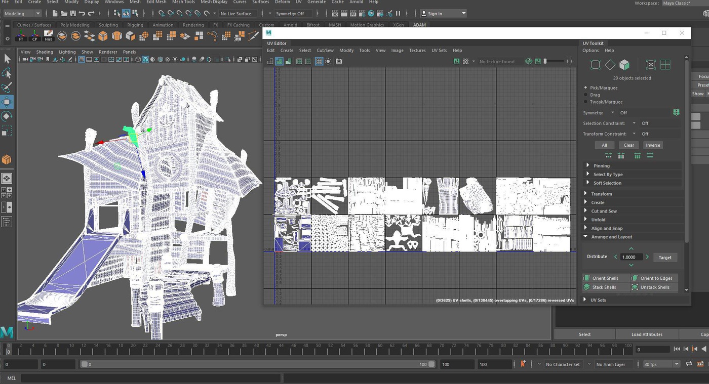
Task: Select the Drag radio button
Action: (x=586, y=95)
